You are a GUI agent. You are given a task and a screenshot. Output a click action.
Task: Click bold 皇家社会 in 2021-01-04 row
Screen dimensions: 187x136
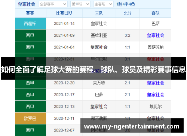click(x=99, y=47)
